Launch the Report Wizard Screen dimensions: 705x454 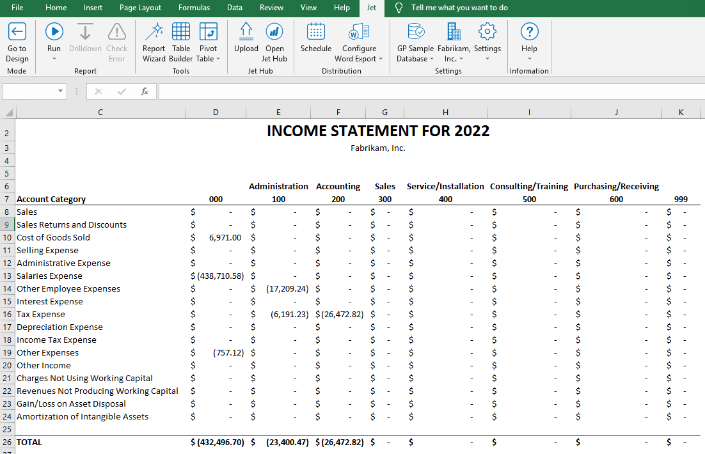[154, 38]
